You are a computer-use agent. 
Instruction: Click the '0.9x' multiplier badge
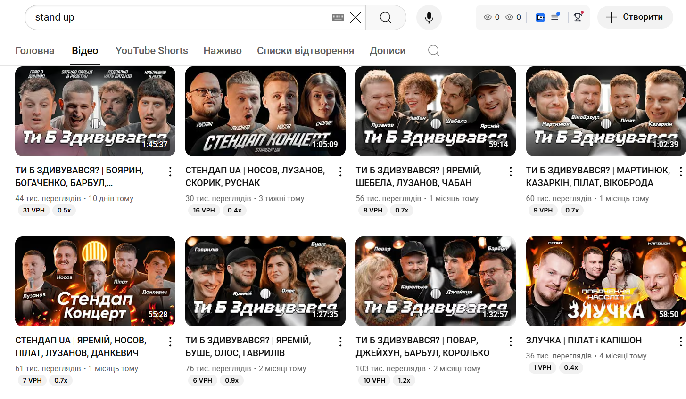(x=231, y=380)
